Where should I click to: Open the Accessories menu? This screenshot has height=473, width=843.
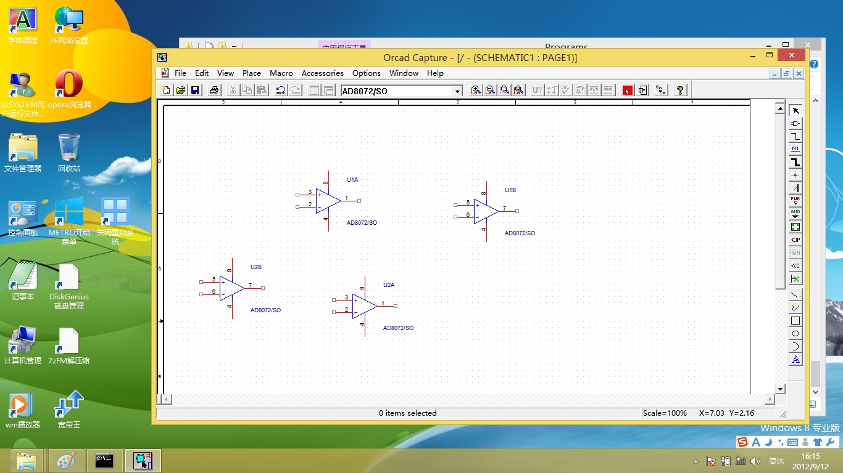[322, 73]
